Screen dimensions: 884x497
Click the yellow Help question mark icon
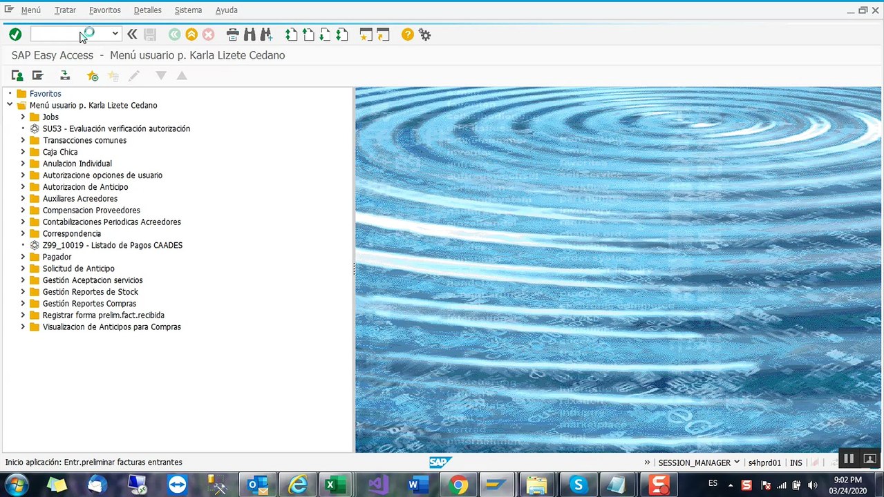tap(408, 34)
